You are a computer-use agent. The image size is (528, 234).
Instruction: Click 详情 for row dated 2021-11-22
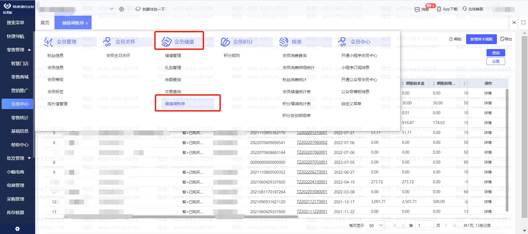click(x=488, y=212)
